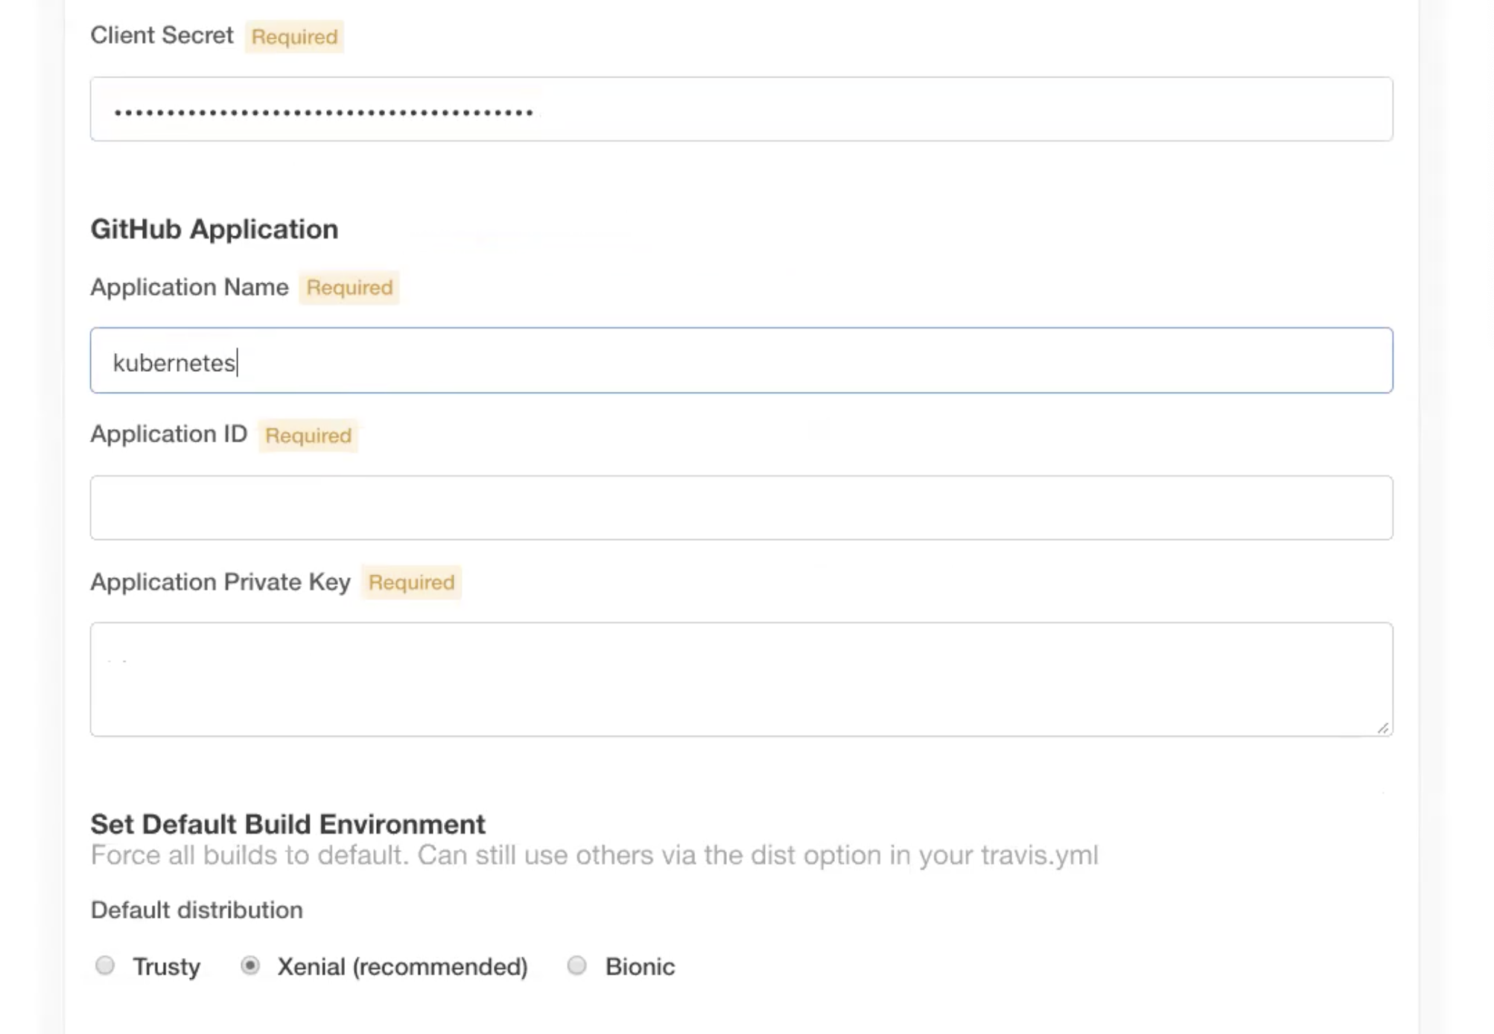Click the Application Private Key field label
This screenshot has height=1034, width=1494.
click(x=220, y=582)
